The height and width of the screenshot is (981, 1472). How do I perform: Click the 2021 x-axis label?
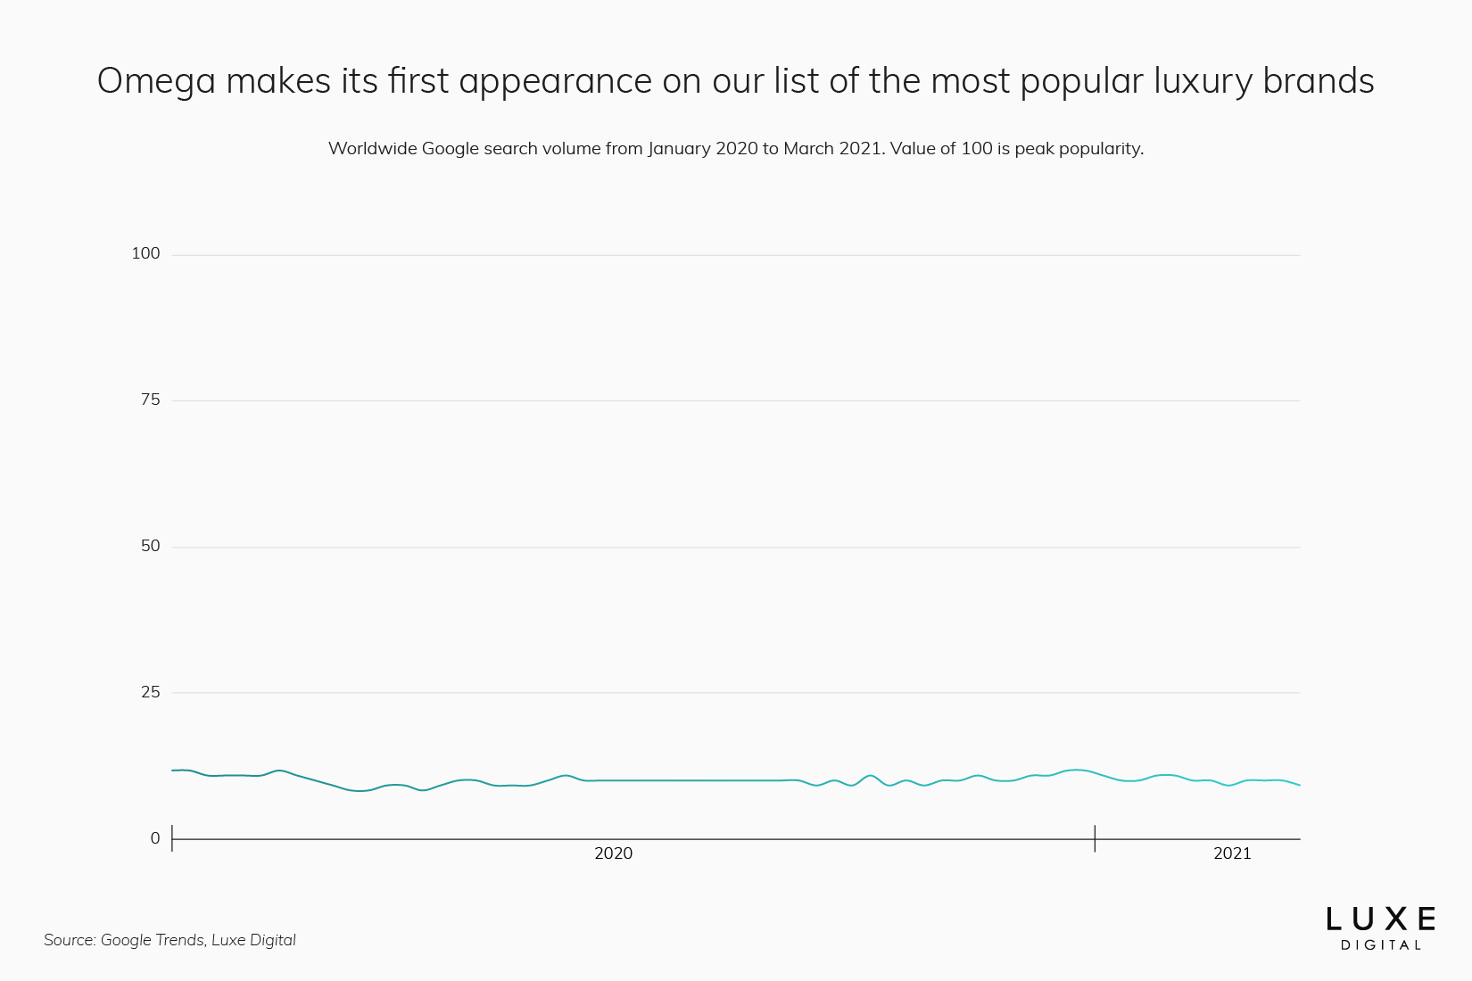click(x=1232, y=853)
